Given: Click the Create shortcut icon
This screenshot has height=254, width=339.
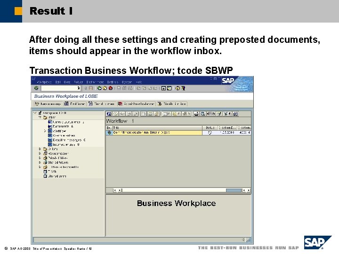Looking at the screenshot, I should click(169, 88).
